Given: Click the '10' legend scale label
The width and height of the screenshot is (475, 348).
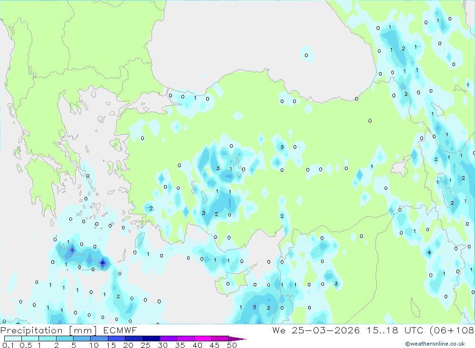Looking at the screenshot, I should tap(94, 345).
